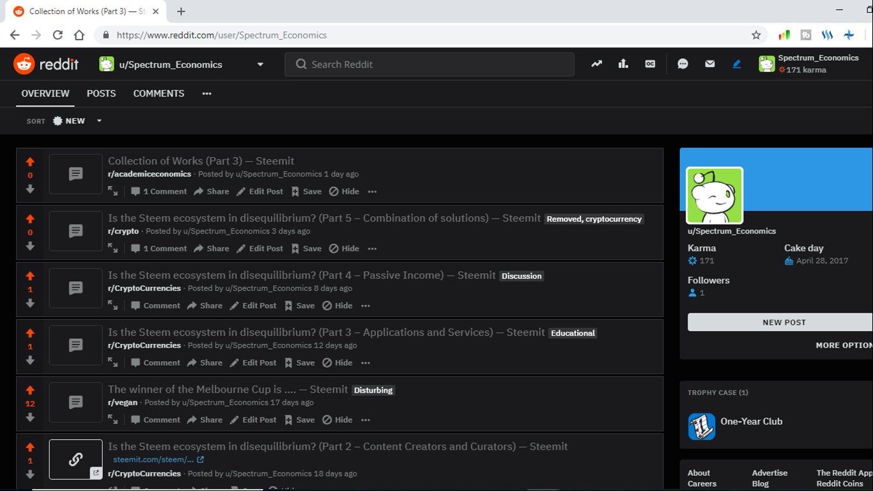The height and width of the screenshot is (491, 873).
Task: Click the Discussion flair on Part 4 post
Action: 521,276
